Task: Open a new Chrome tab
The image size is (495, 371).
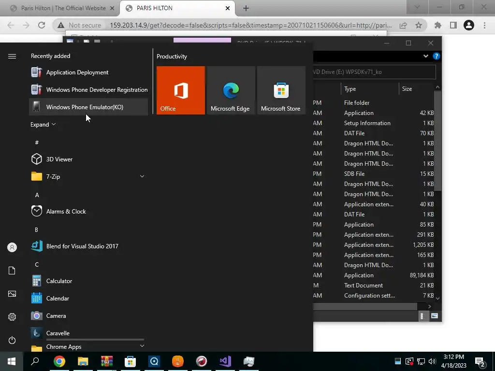Action: (x=246, y=8)
